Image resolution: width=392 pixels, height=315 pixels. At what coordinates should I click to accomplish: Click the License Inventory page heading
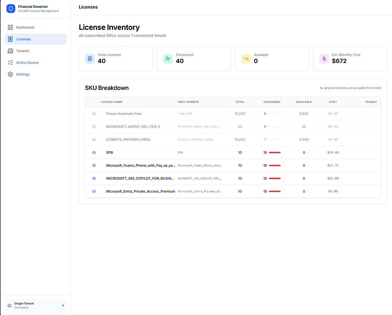(x=109, y=27)
